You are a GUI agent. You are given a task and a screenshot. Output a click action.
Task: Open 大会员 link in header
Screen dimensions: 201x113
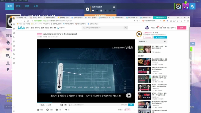pyautogui.click(x=152, y=28)
